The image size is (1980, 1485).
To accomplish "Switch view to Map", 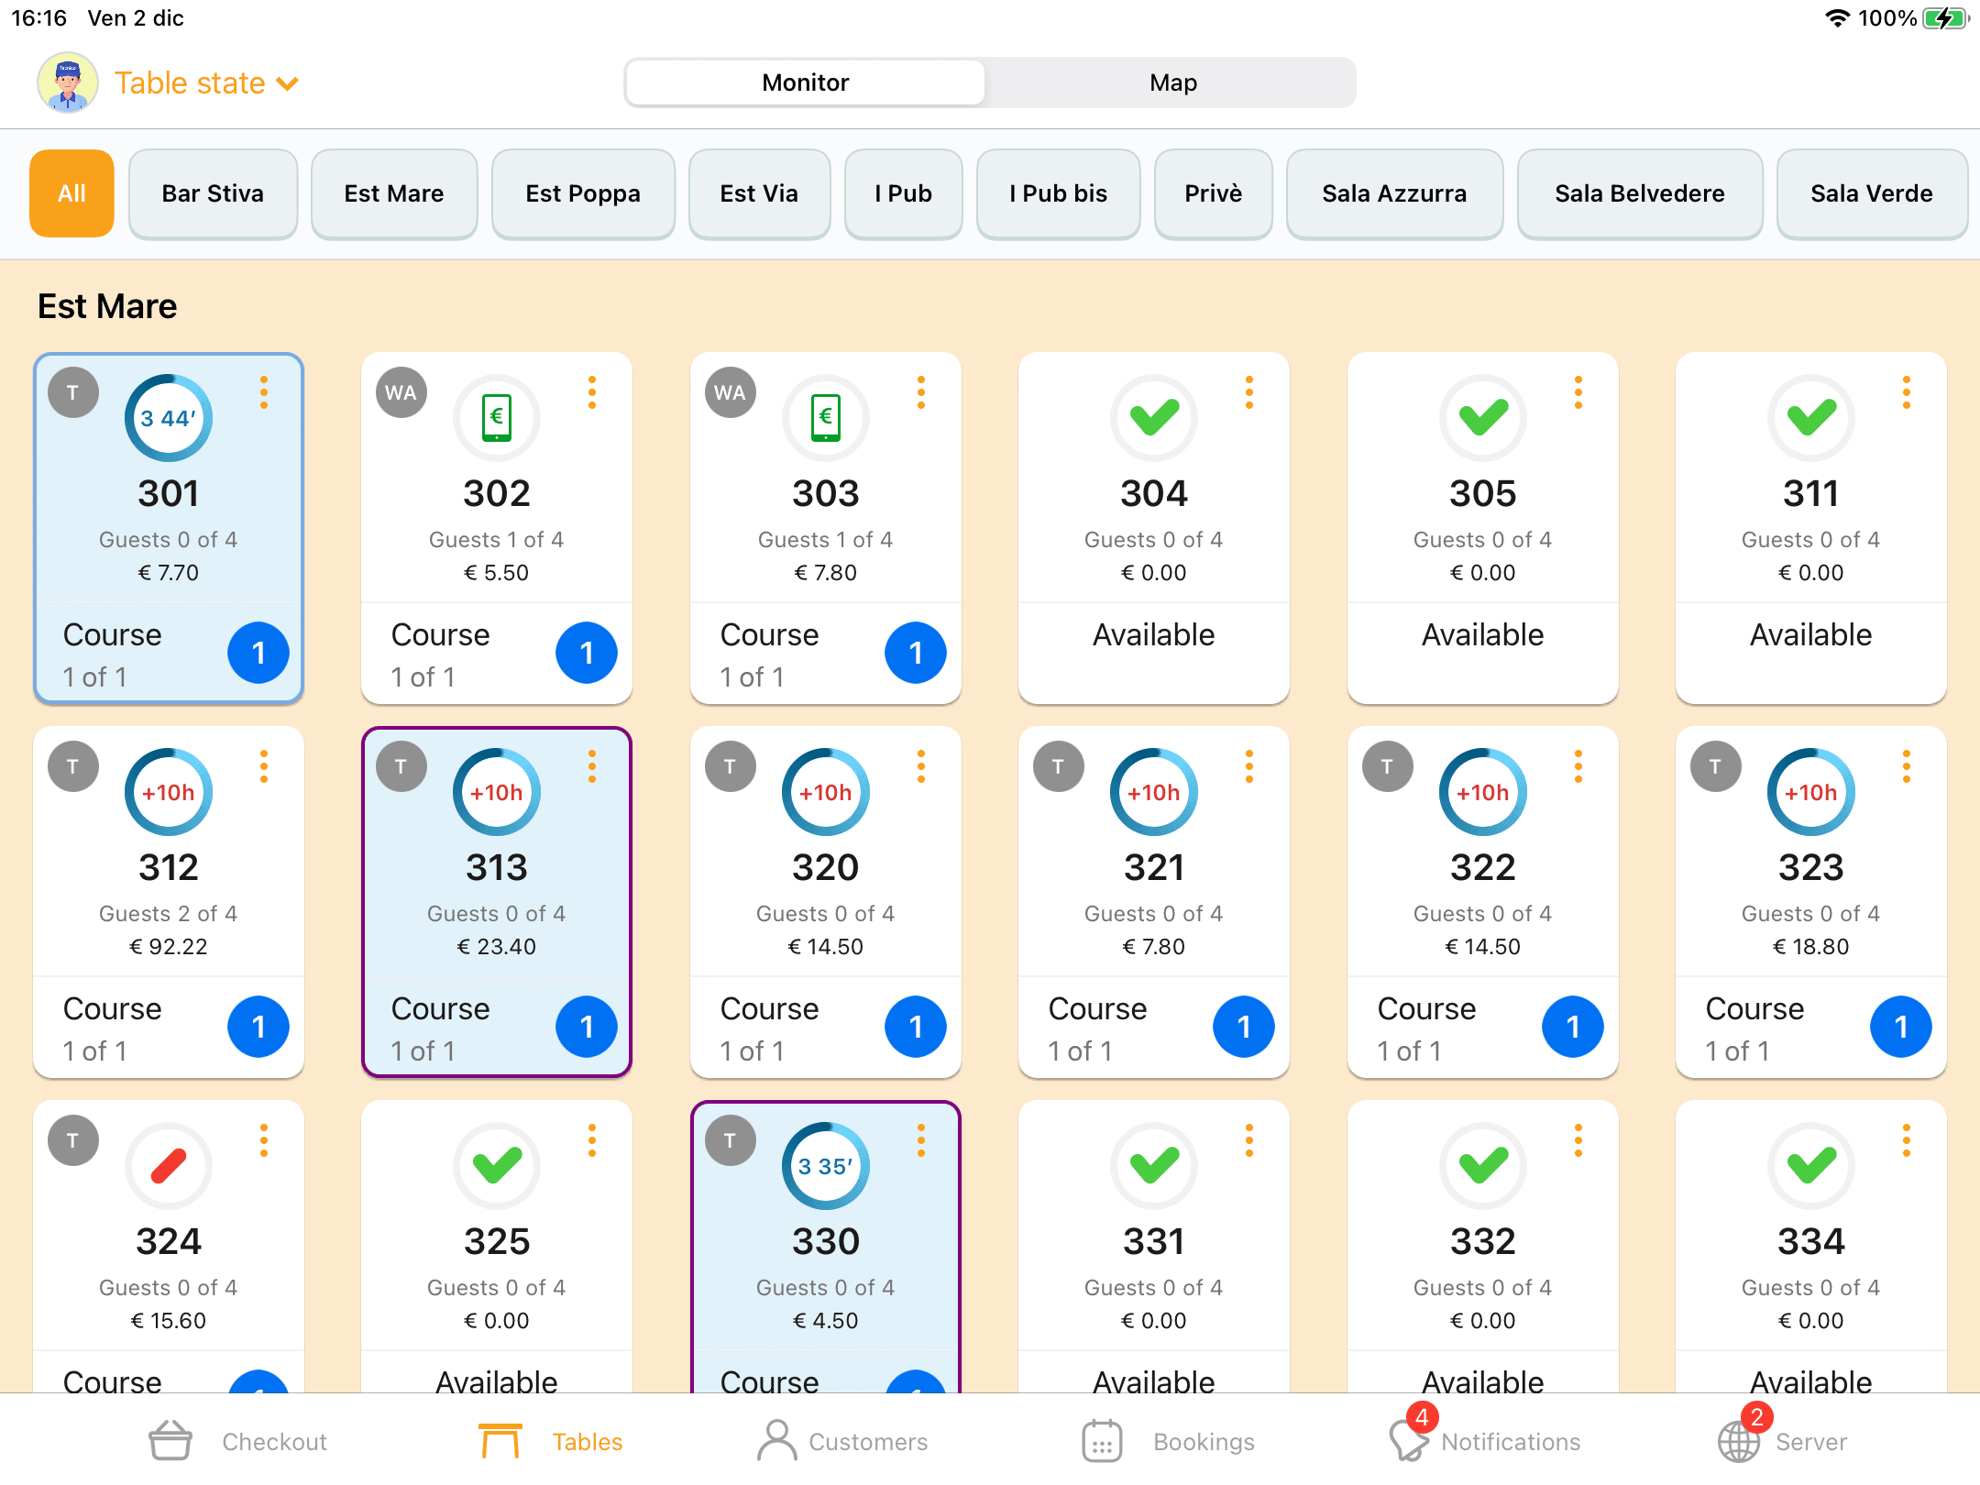I will pyautogui.click(x=1172, y=82).
